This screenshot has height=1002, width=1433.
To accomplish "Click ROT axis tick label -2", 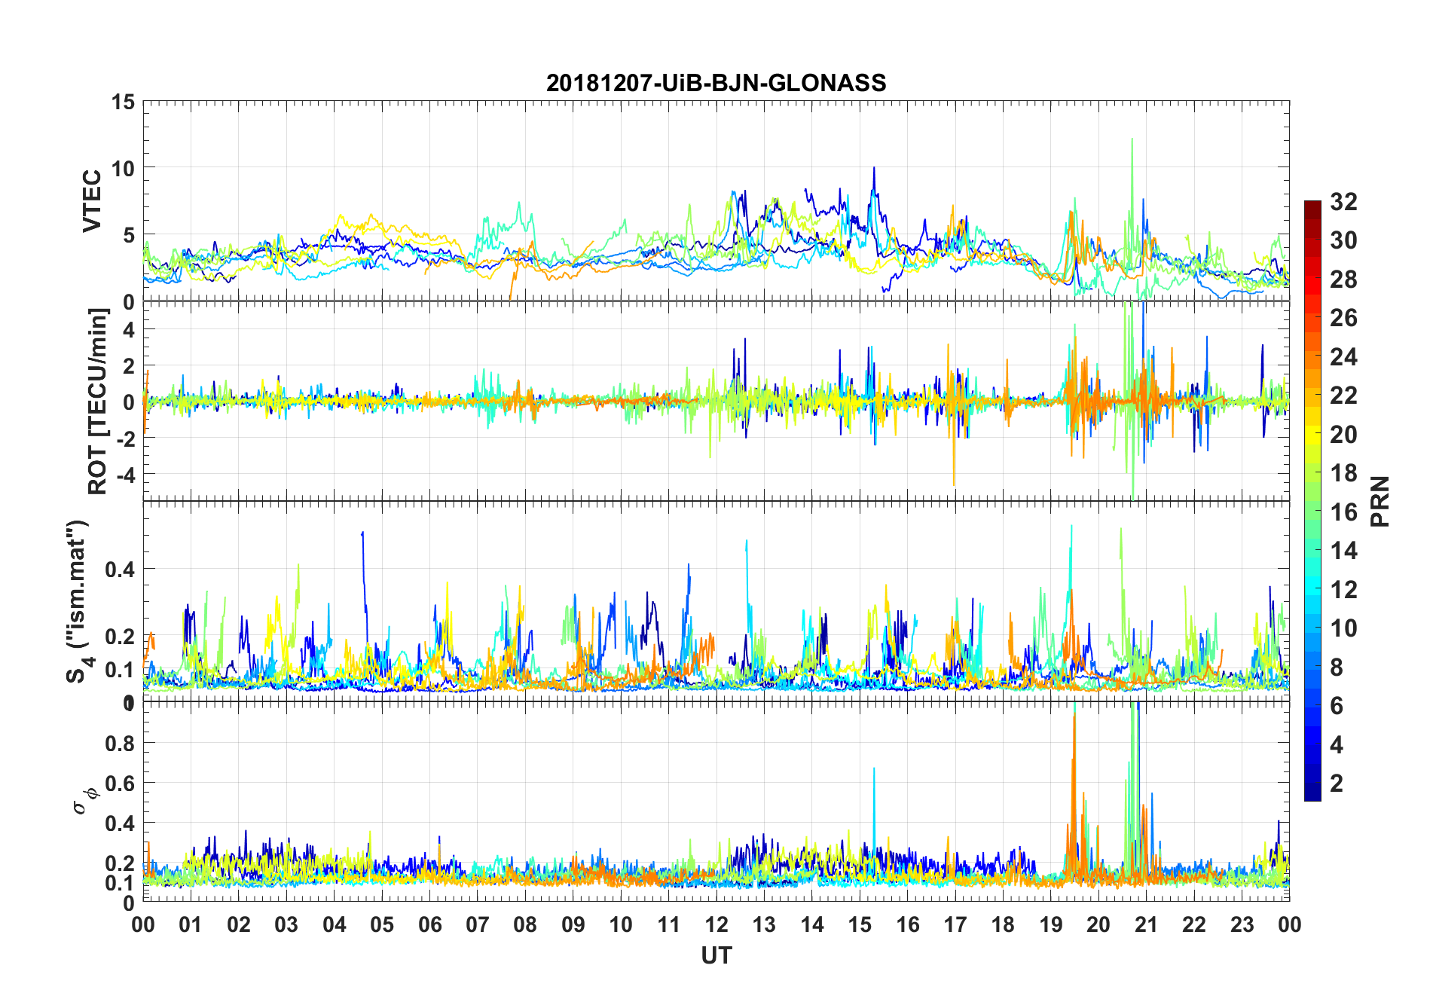I will pos(124,438).
